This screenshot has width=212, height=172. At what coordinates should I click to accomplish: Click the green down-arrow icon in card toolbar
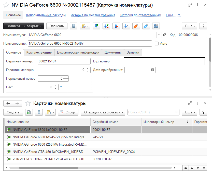(x=96, y=26)
